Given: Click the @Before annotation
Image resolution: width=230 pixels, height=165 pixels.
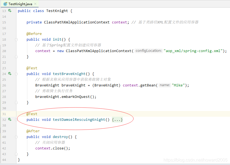Looking at the screenshot, I should [x=34, y=34].
